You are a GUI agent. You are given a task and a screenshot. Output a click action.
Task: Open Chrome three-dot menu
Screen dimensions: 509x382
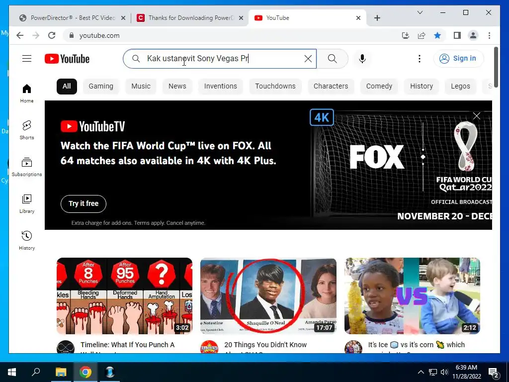[489, 35]
